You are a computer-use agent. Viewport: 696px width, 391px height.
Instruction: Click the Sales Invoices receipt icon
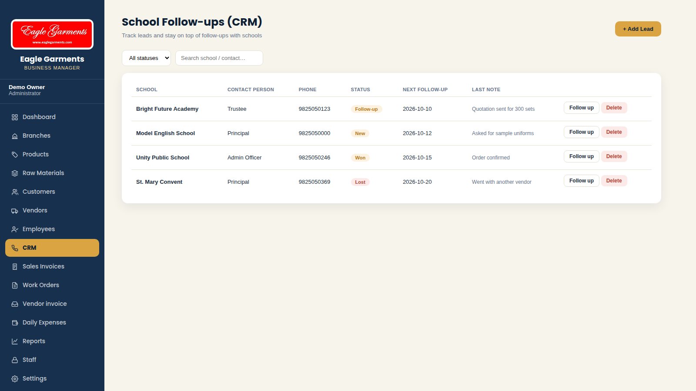point(15,267)
